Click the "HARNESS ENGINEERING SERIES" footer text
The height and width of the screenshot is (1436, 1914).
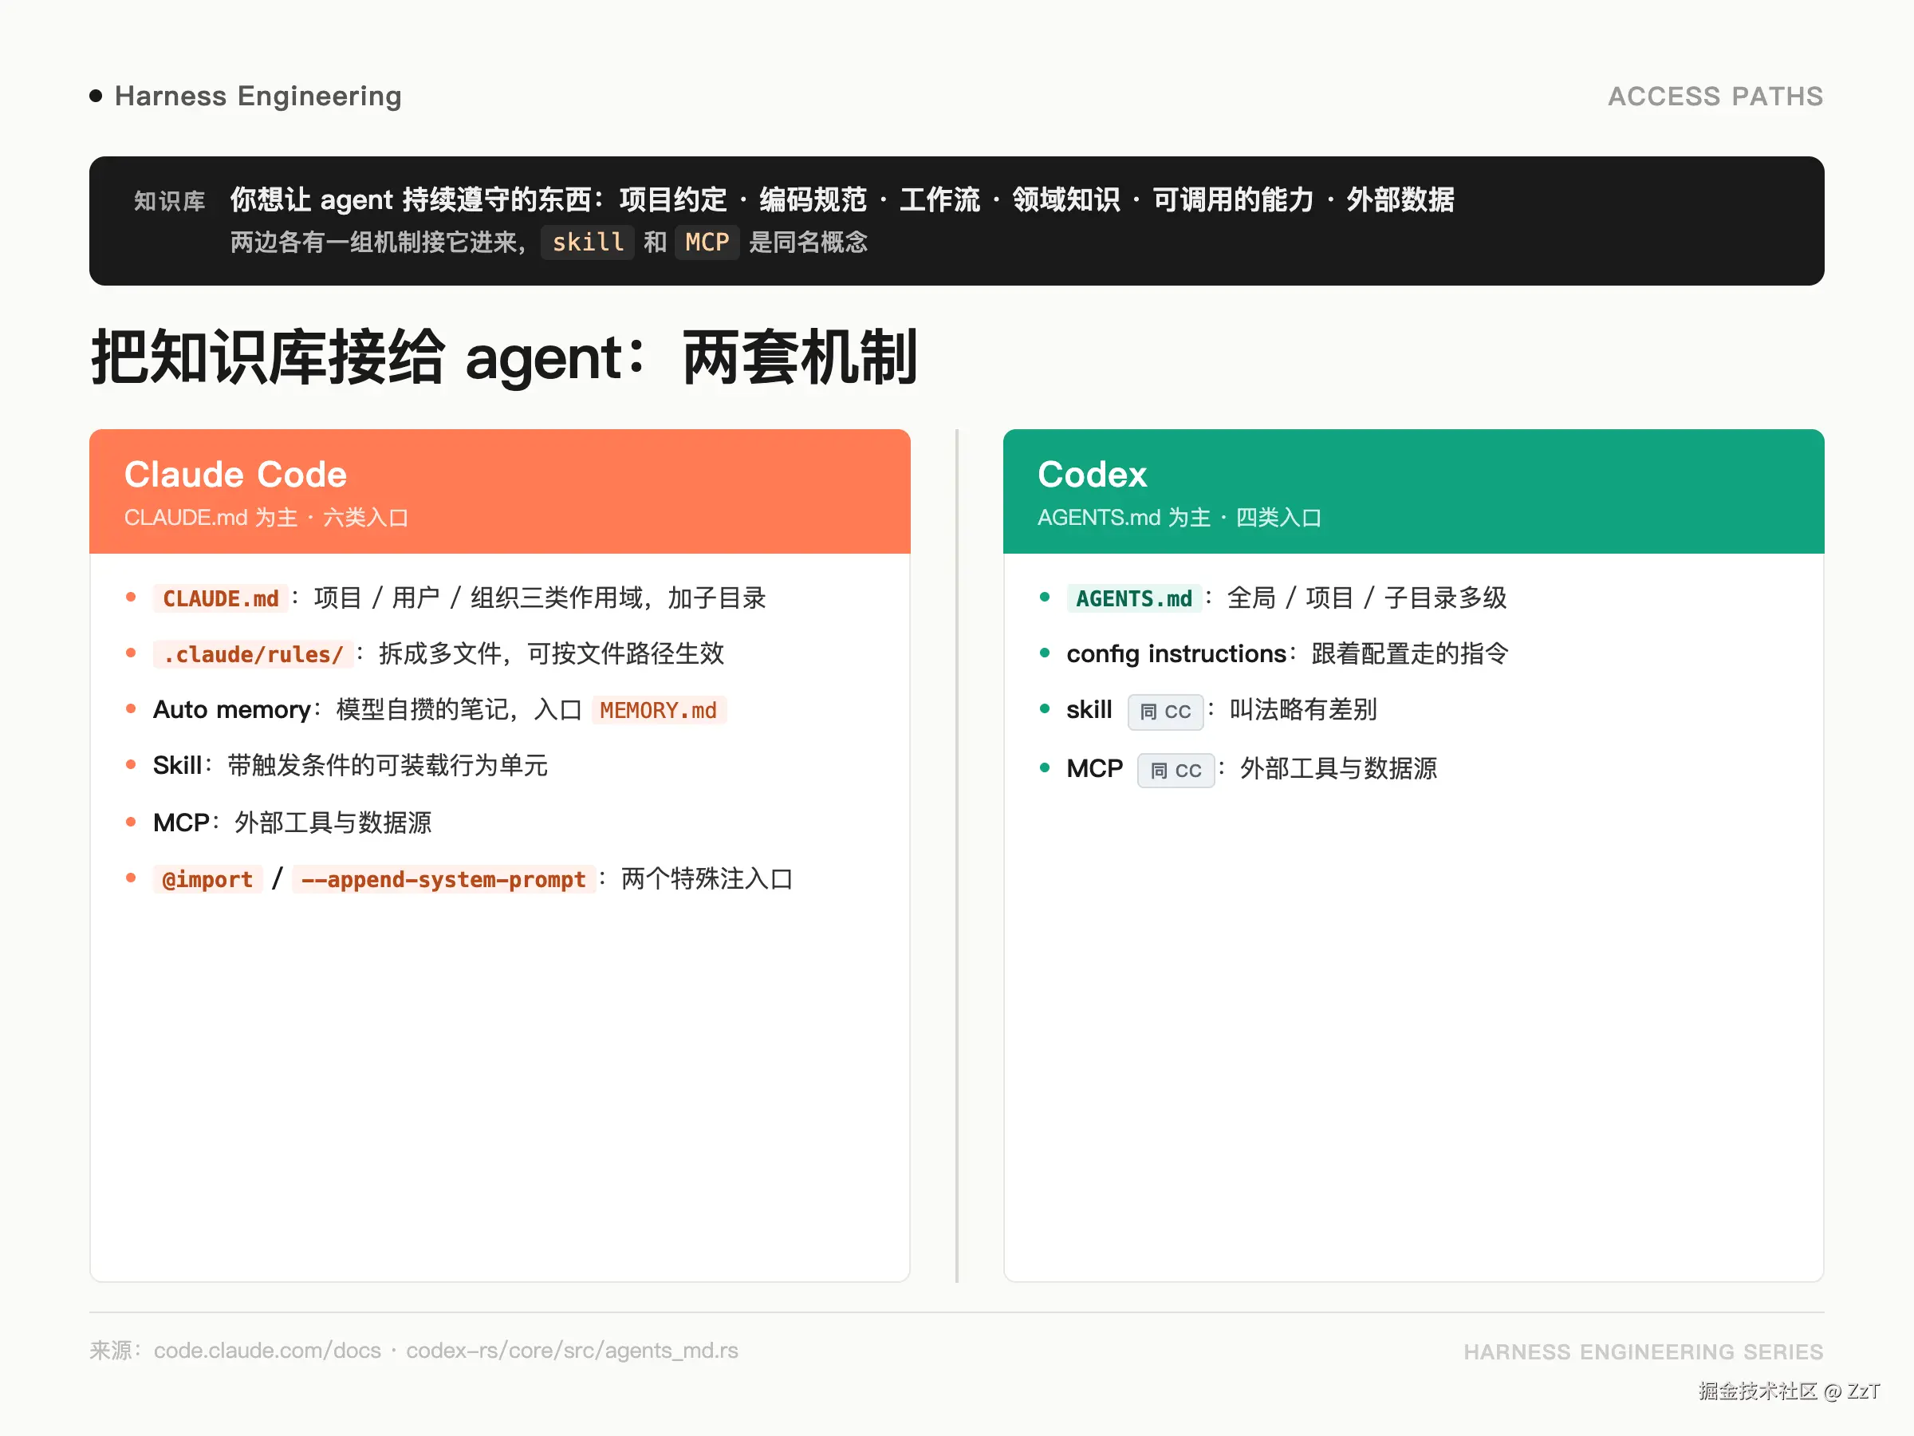[x=1643, y=1352]
